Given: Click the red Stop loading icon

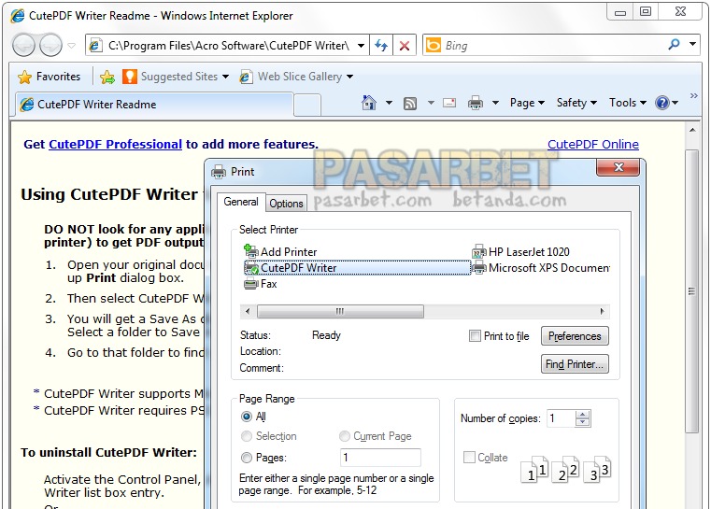Looking at the screenshot, I should (x=405, y=46).
